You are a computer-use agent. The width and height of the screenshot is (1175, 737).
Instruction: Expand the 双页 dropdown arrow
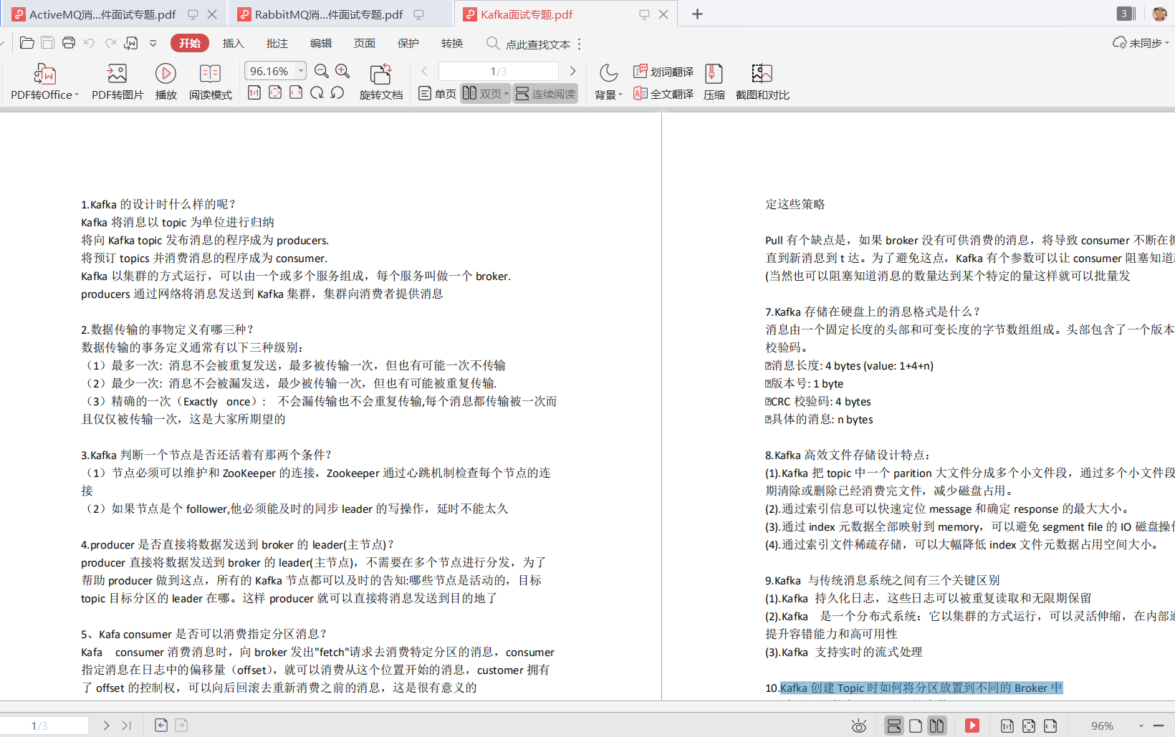point(506,94)
